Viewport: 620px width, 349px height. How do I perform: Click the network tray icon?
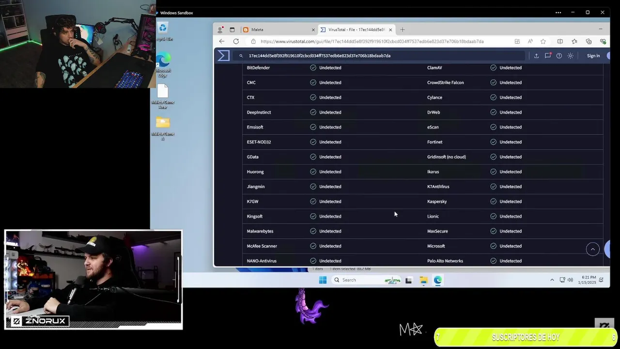(562, 280)
